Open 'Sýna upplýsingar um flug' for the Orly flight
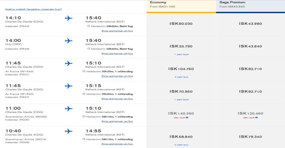Screen dimensions: 285x148 117,53
